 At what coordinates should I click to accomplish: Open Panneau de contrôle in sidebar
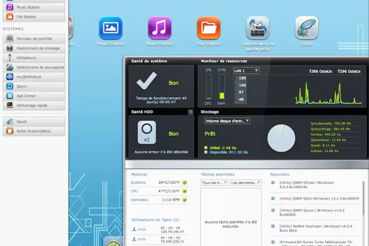coord(34,39)
